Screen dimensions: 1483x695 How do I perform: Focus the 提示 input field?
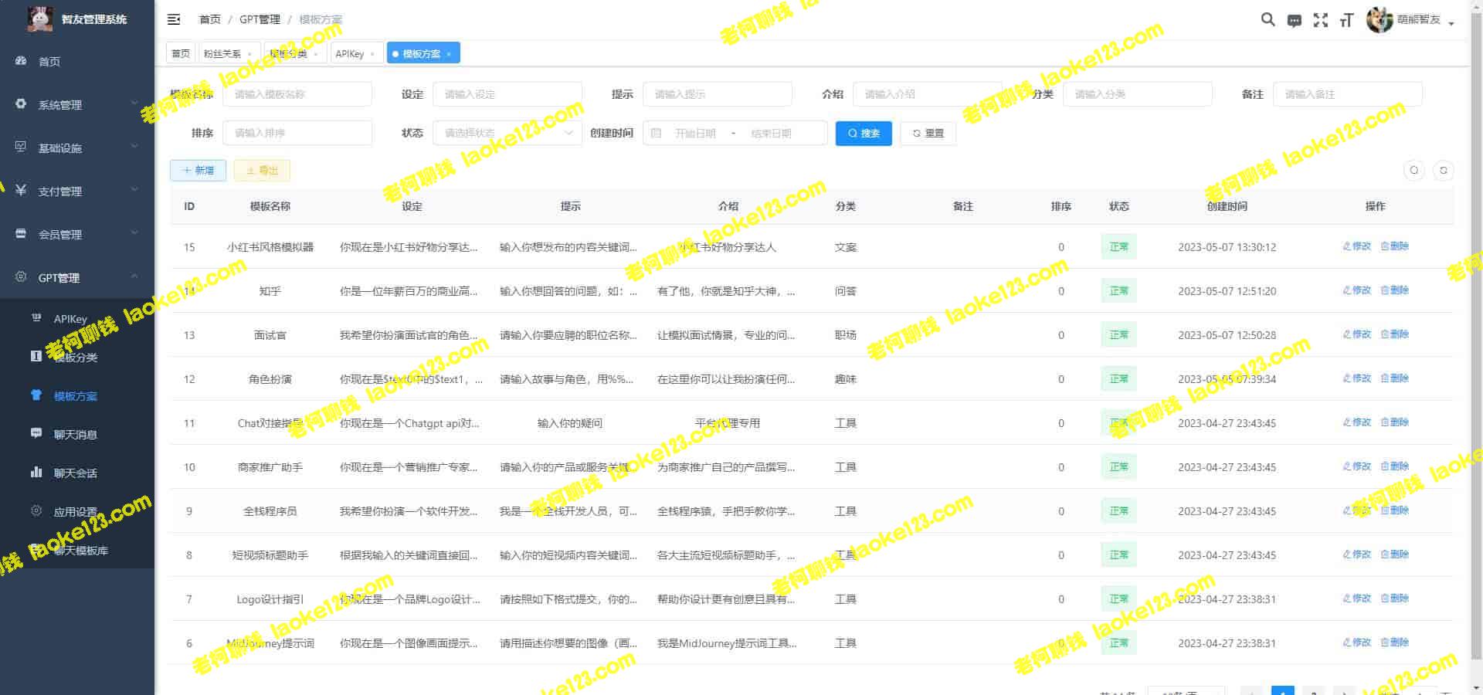coord(718,94)
